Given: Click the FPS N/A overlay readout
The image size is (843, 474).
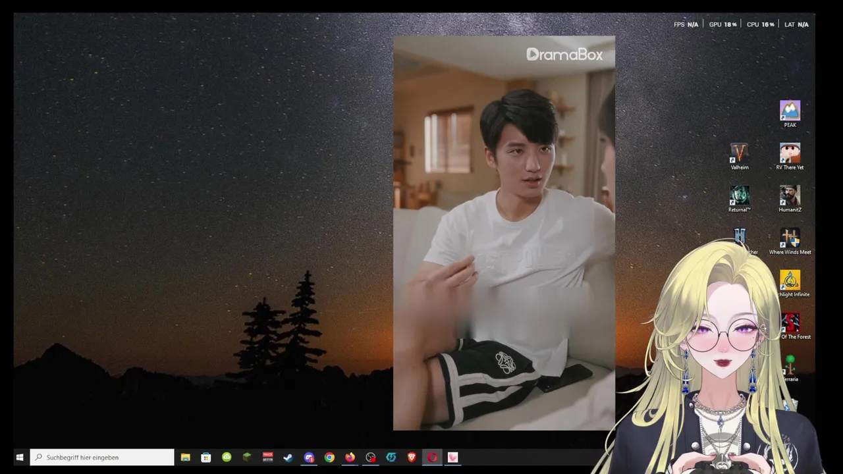Looking at the screenshot, I should (686, 24).
